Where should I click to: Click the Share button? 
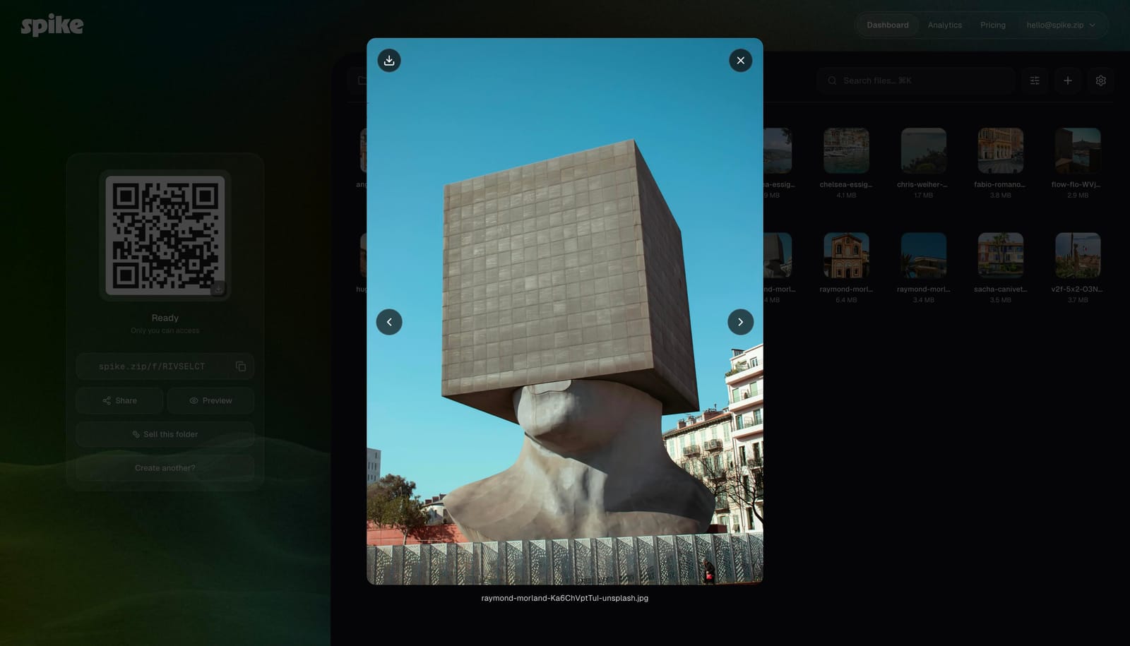pos(119,400)
